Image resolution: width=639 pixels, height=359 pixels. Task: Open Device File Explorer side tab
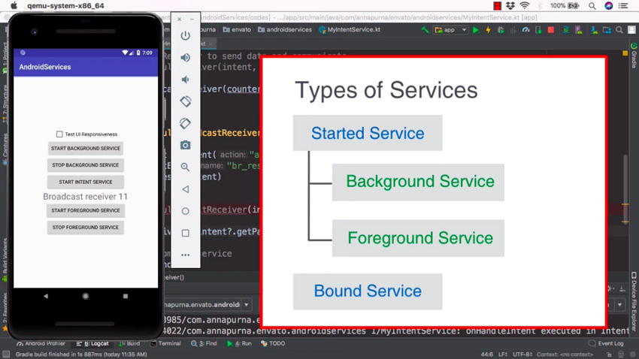click(634, 302)
